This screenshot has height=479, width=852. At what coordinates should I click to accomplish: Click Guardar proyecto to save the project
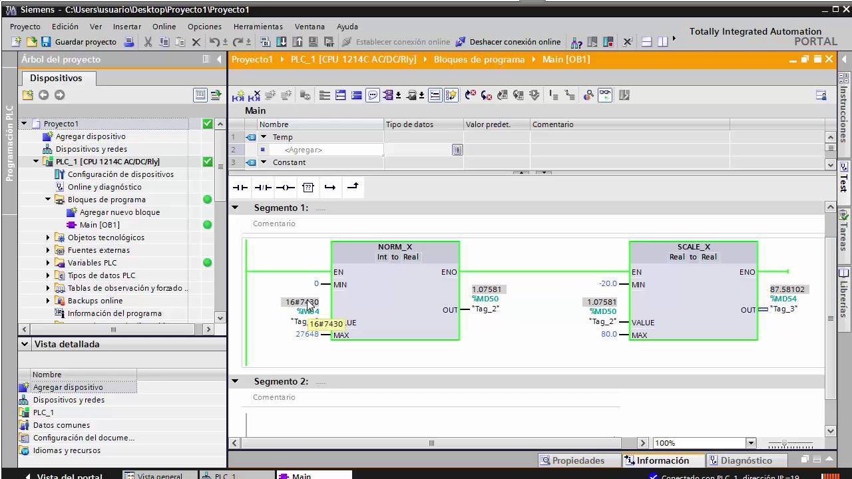(79, 42)
